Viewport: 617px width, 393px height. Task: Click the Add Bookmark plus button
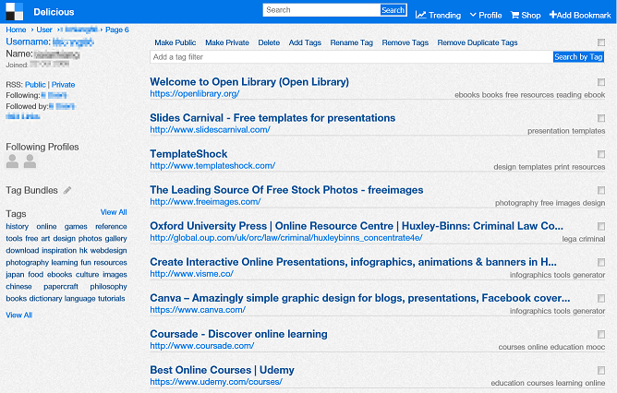click(x=554, y=15)
